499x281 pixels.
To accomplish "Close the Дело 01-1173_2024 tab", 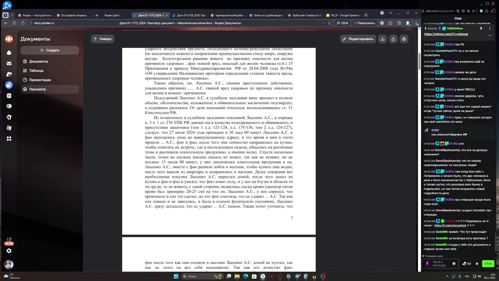I will [167, 15].
